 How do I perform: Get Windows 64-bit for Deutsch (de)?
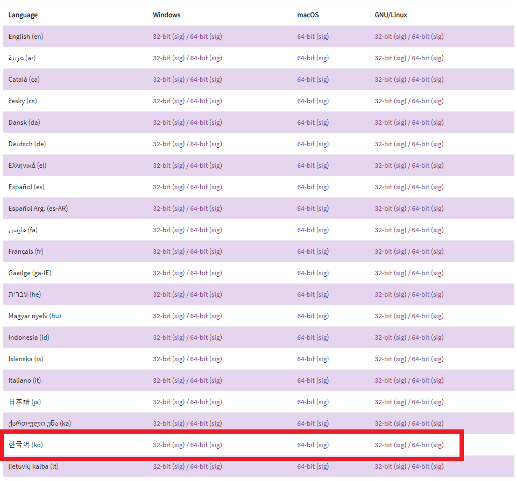tap(199, 143)
